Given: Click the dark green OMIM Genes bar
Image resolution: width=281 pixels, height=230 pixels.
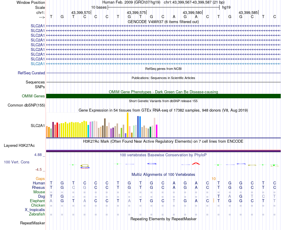Looking at the screenshot, I should [x=163, y=96].
